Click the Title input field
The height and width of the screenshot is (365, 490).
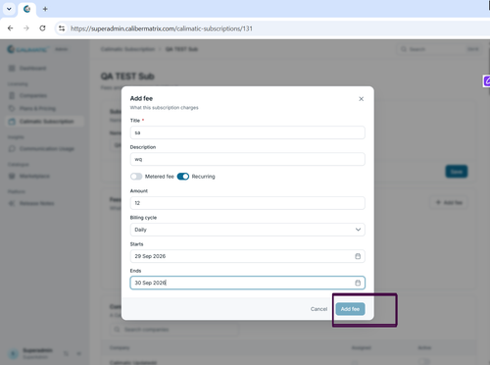[247, 132]
